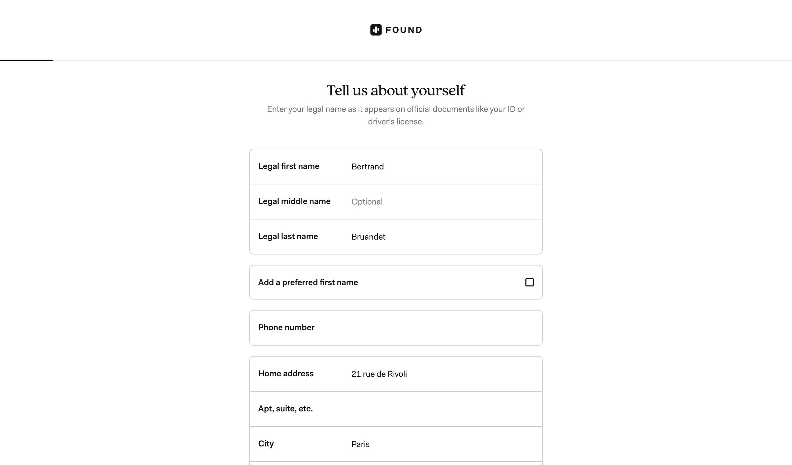The height and width of the screenshot is (465, 792).
Task: Click the Apt, suite, etc. label
Action: point(285,409)
